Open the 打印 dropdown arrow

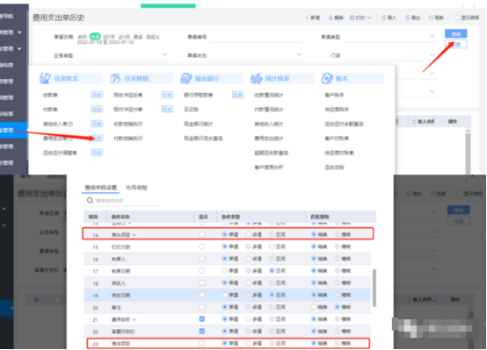coord(369,18)
